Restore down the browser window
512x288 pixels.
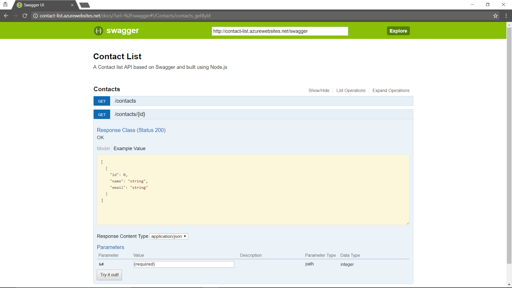pos(488,4)
